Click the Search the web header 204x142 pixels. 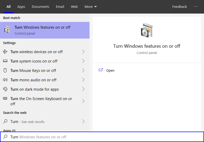pos(15,113)
